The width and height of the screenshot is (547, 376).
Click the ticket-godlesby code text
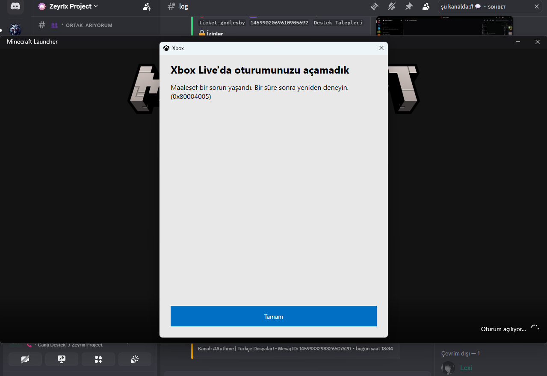pos(222,23)
